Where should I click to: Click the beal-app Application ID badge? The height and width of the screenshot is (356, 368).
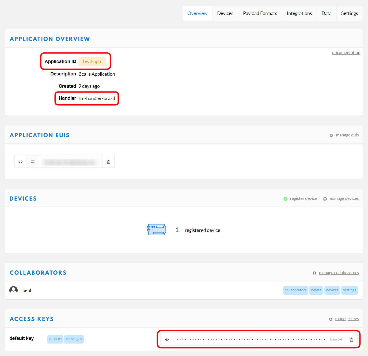(92, 62)
